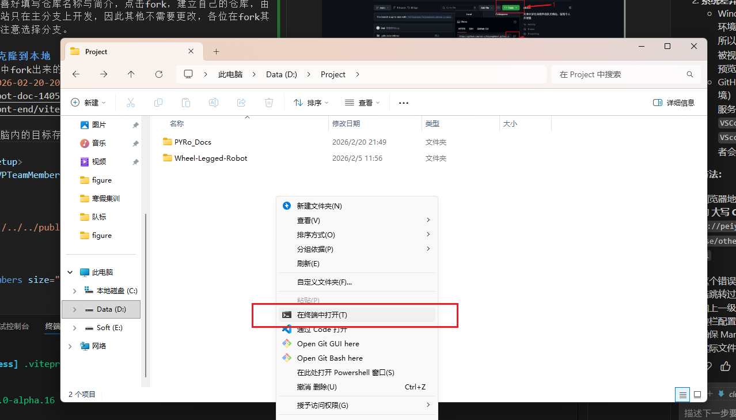Open a new Explorer tab with plus
The image size is (736, 420).
click(x=217, y=51)
